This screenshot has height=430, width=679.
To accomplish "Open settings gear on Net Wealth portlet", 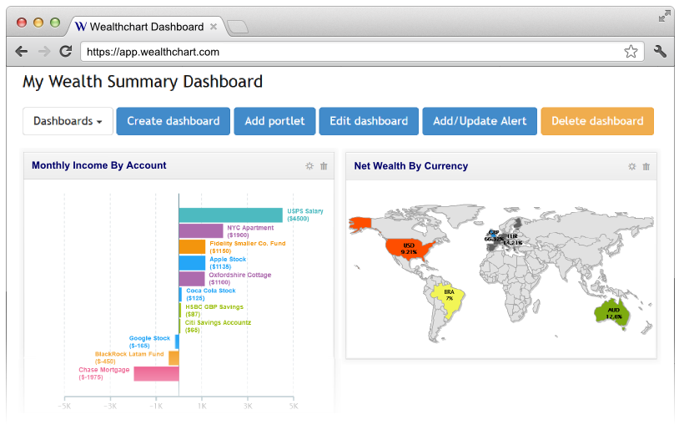I will point(632,166).
